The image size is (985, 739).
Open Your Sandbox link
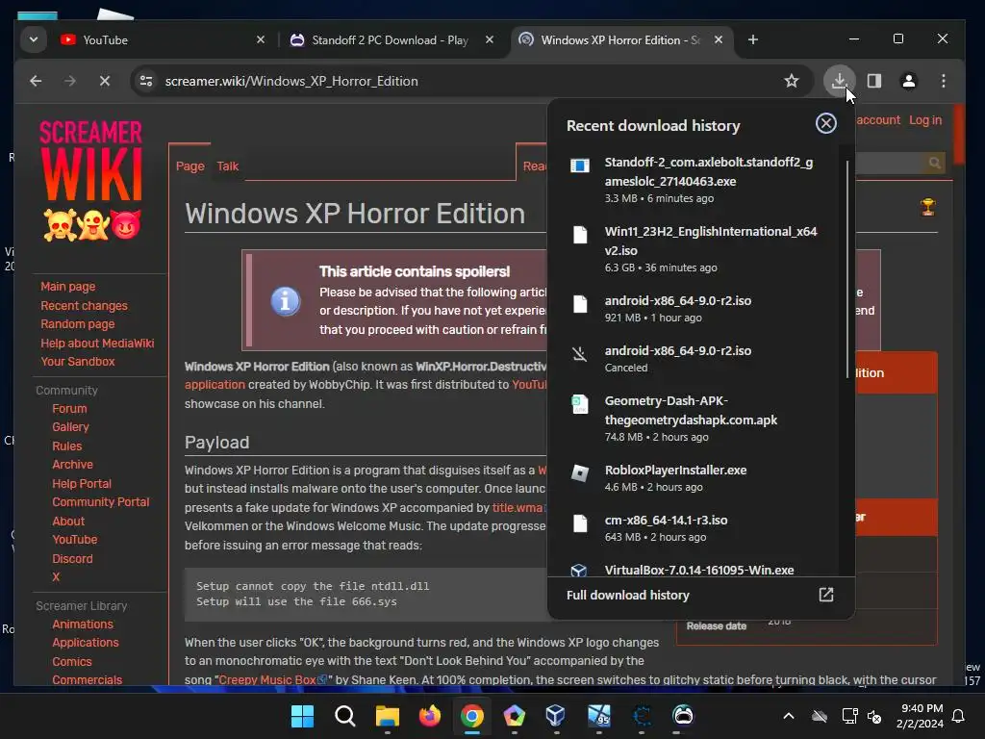tap(77, 362)
